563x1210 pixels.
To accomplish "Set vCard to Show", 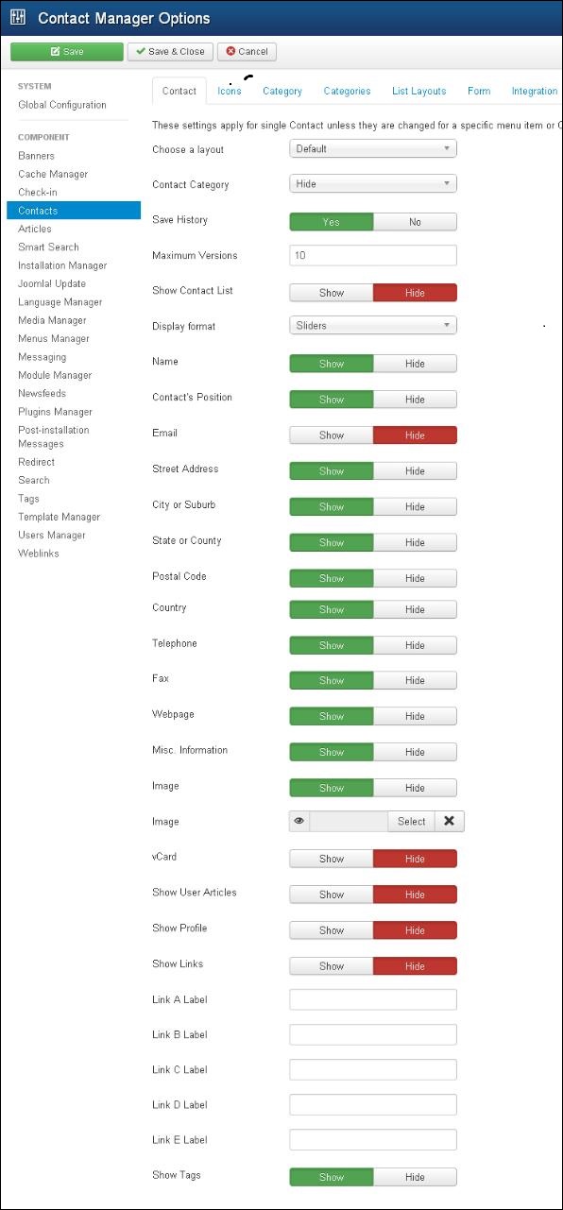I will [x=331, y=858].
